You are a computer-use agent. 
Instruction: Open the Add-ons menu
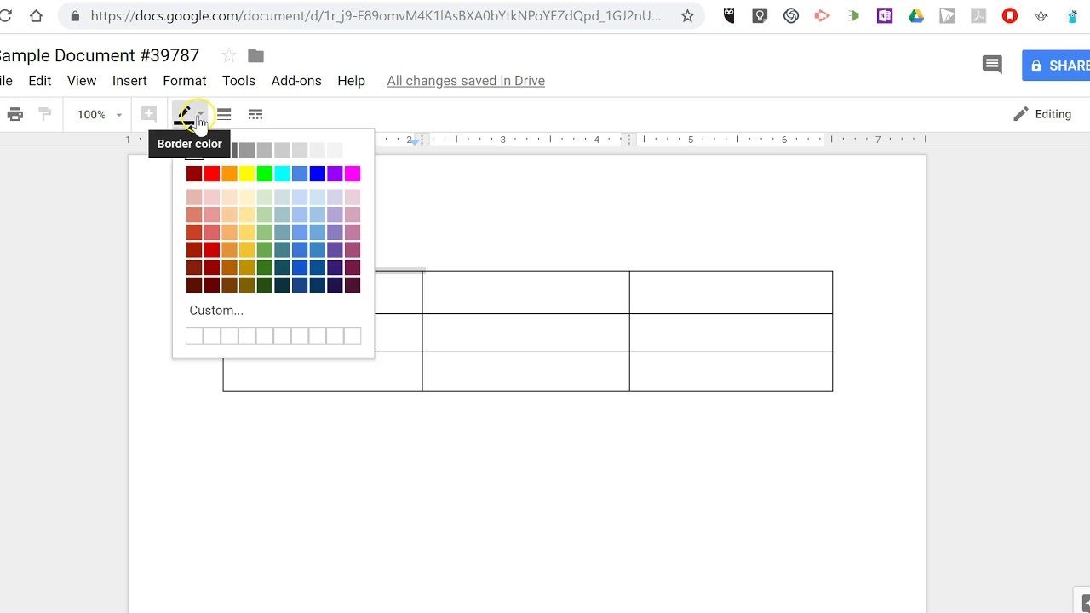296,81
